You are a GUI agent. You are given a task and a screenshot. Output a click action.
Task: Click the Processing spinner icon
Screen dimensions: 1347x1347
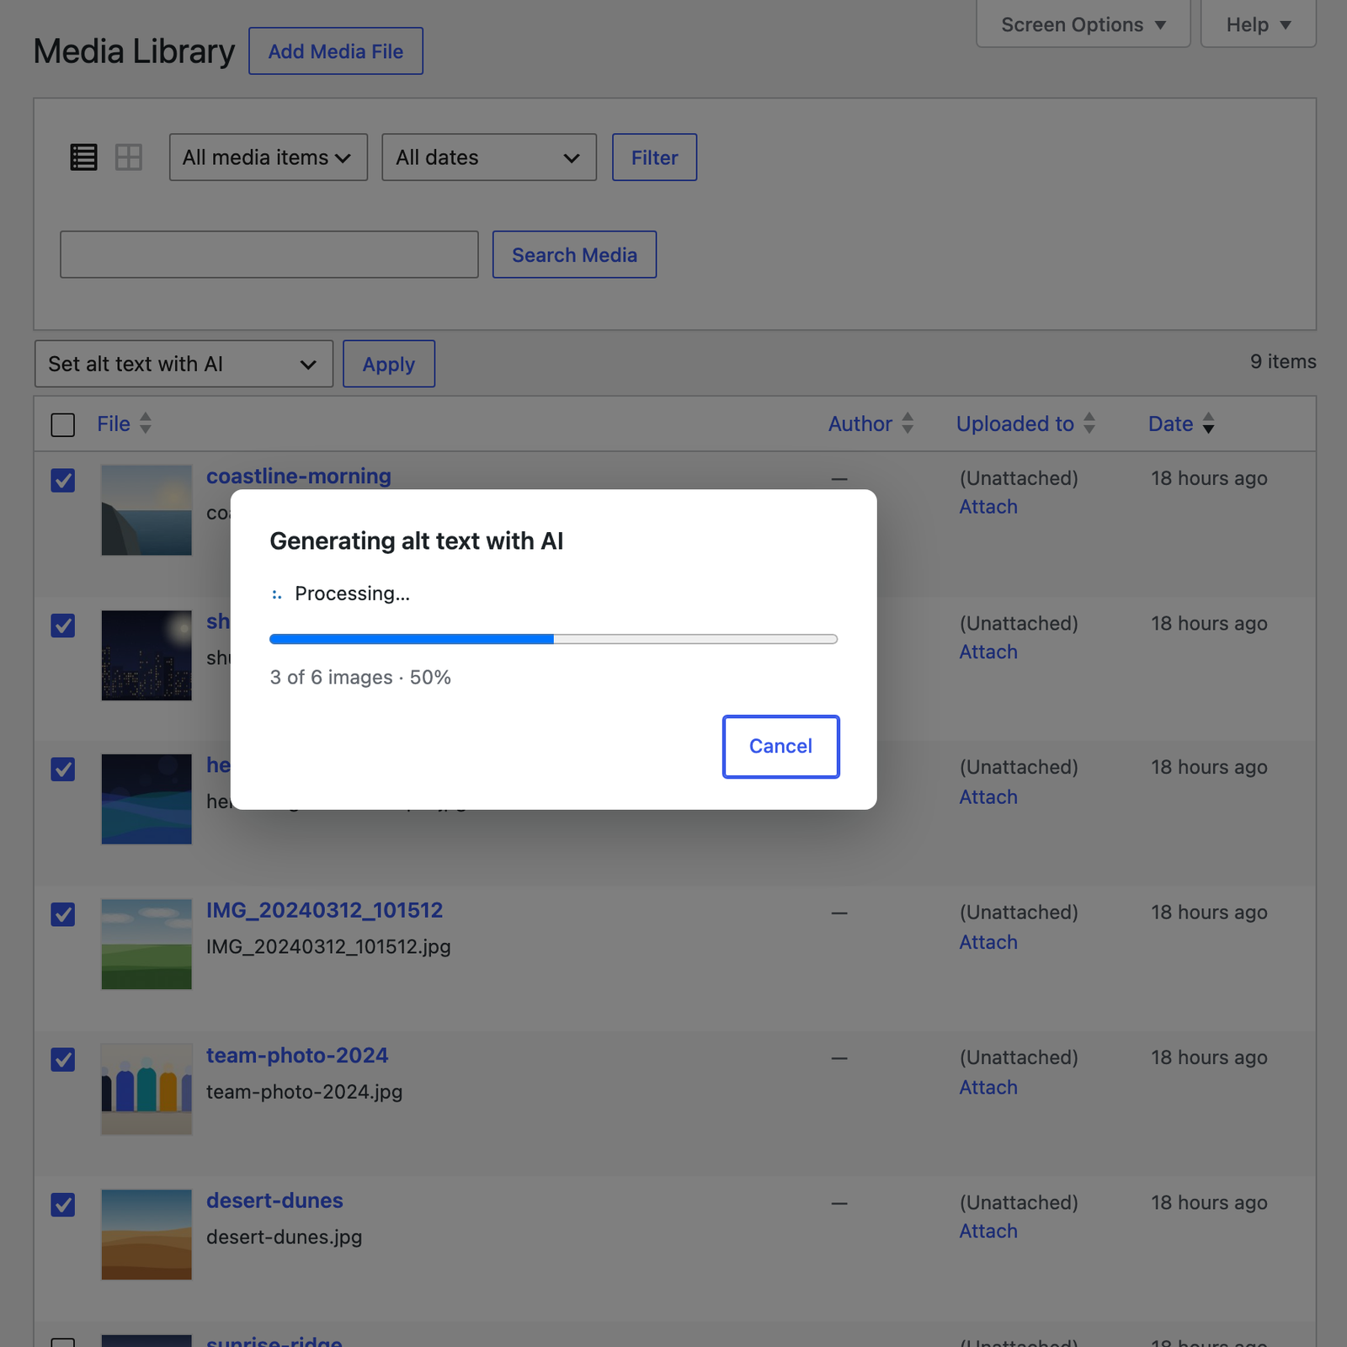tap(277, 594)
